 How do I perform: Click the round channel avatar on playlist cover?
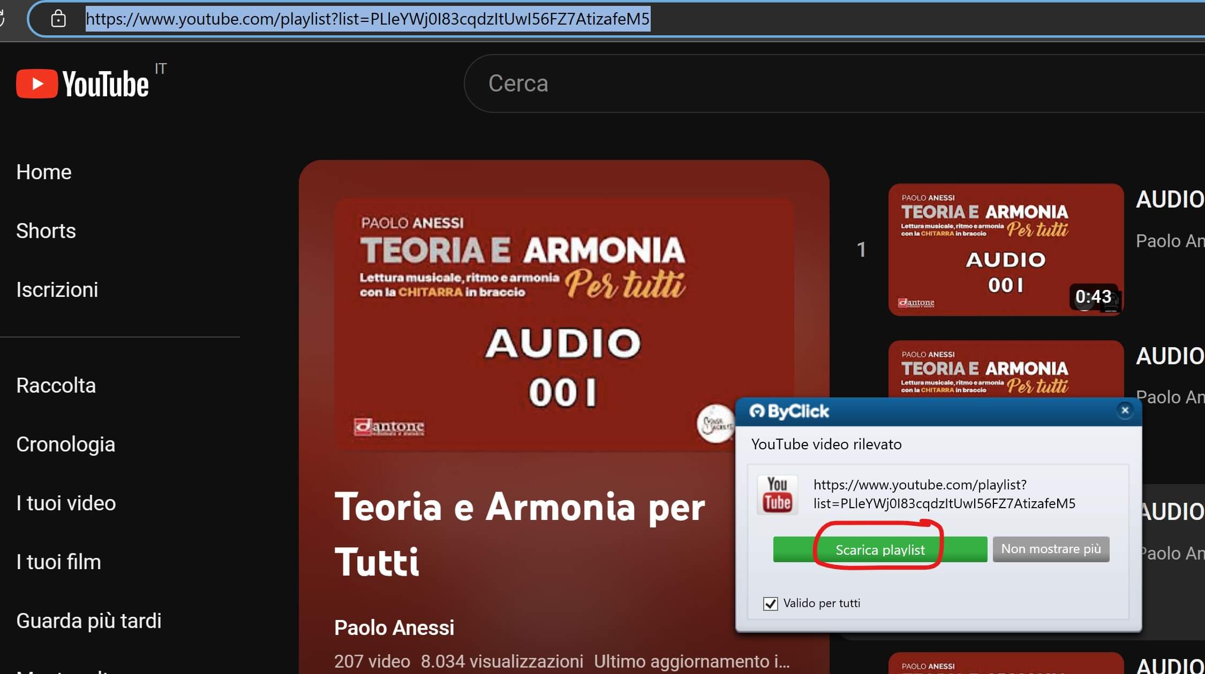tap(715, 424)
